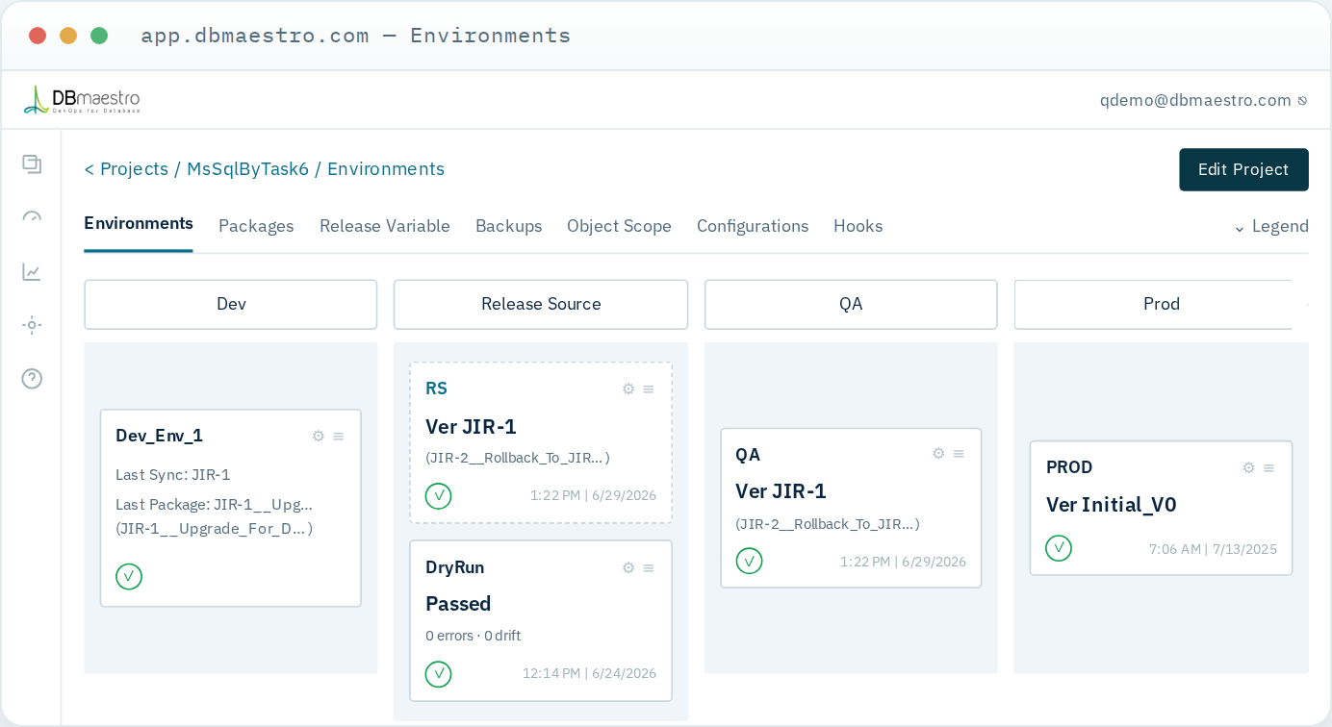1332x727 pixels.
Task: Open the help question mark icon
Action: click(32, 379)
